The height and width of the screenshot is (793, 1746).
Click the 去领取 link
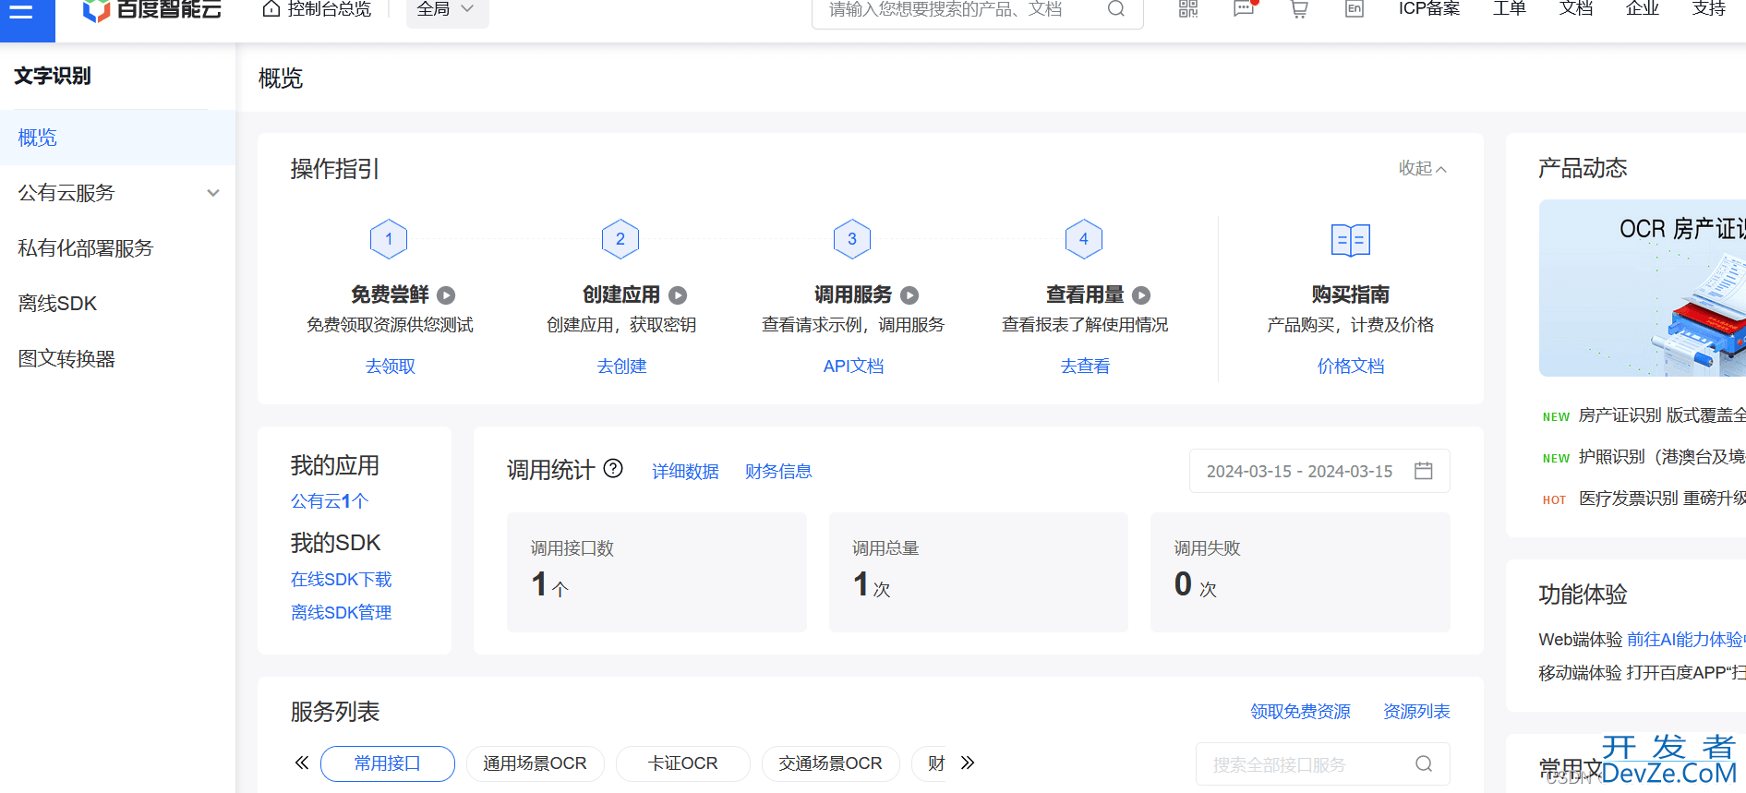point(391,366)
